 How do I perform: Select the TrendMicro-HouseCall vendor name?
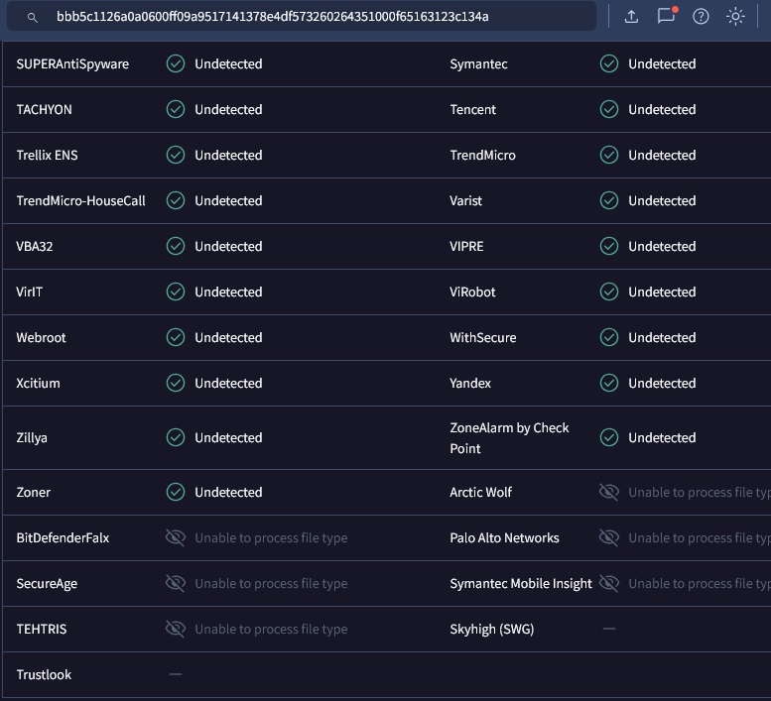[80, 200]
